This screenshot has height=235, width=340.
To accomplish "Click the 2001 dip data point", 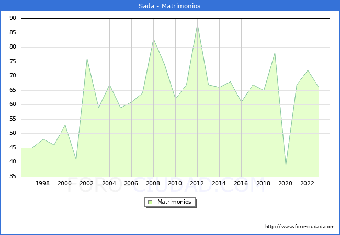I will (x=76, y=159).
